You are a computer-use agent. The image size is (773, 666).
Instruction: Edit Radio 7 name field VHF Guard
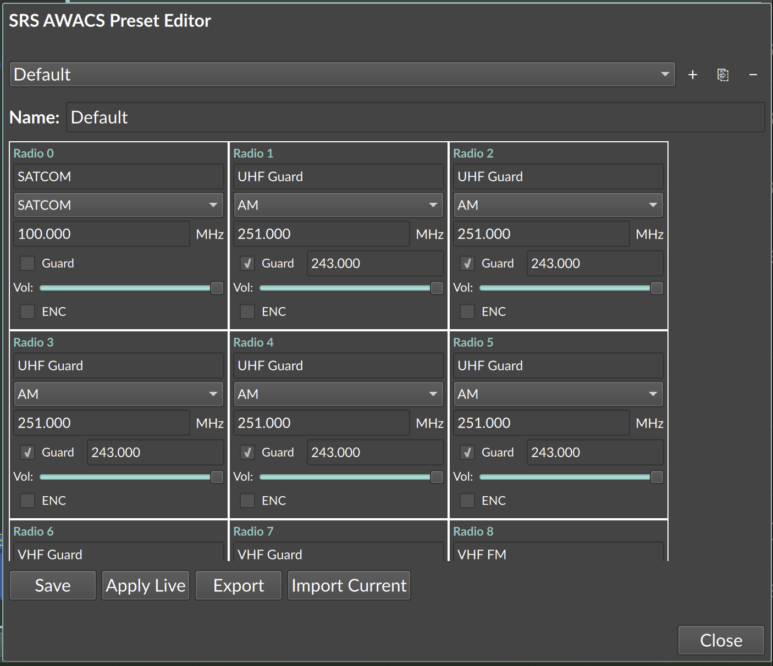[338, 552]
